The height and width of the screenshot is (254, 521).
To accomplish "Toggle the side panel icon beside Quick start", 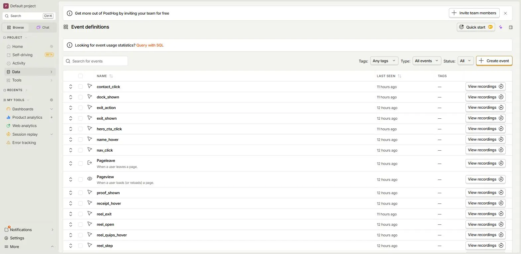I will click(x=511, y=27).
